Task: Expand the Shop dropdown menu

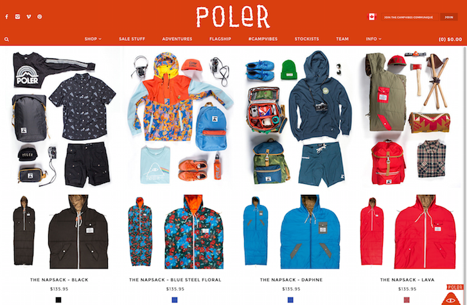Action: 93,39
